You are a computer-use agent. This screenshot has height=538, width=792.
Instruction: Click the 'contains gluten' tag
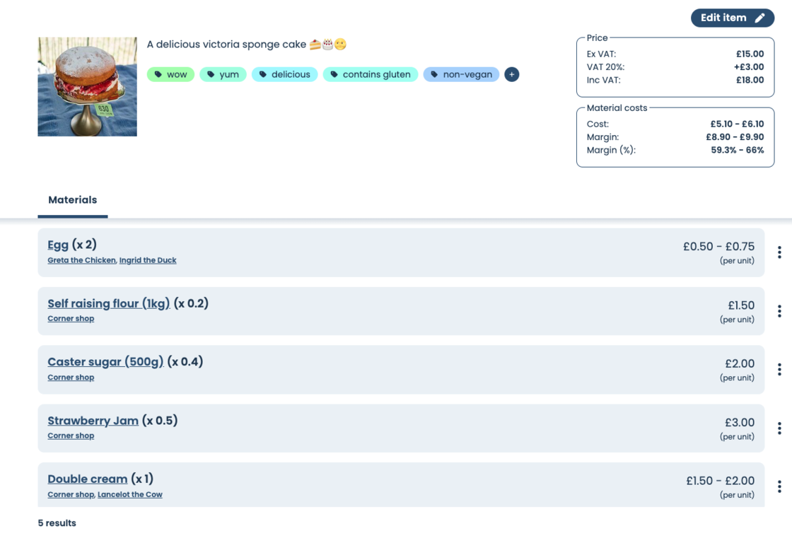point(370,74)
